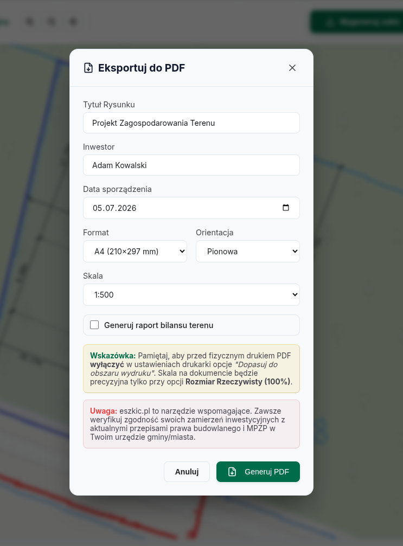Open the calendar picker icon in date field
Screen dimensions: 403x546
(286, 208)
